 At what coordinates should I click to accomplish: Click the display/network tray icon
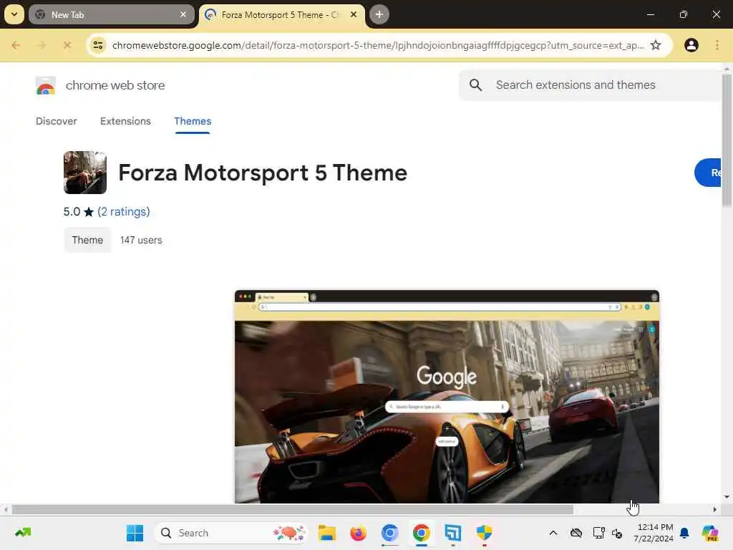pos(598,533)
